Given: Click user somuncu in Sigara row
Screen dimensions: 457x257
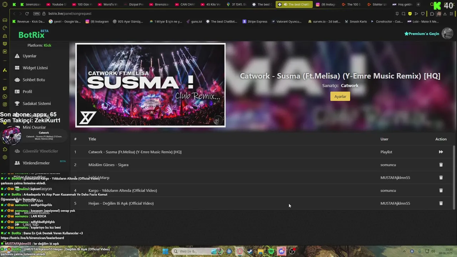Looking at the screenshot, I should (x=388, y=165).
